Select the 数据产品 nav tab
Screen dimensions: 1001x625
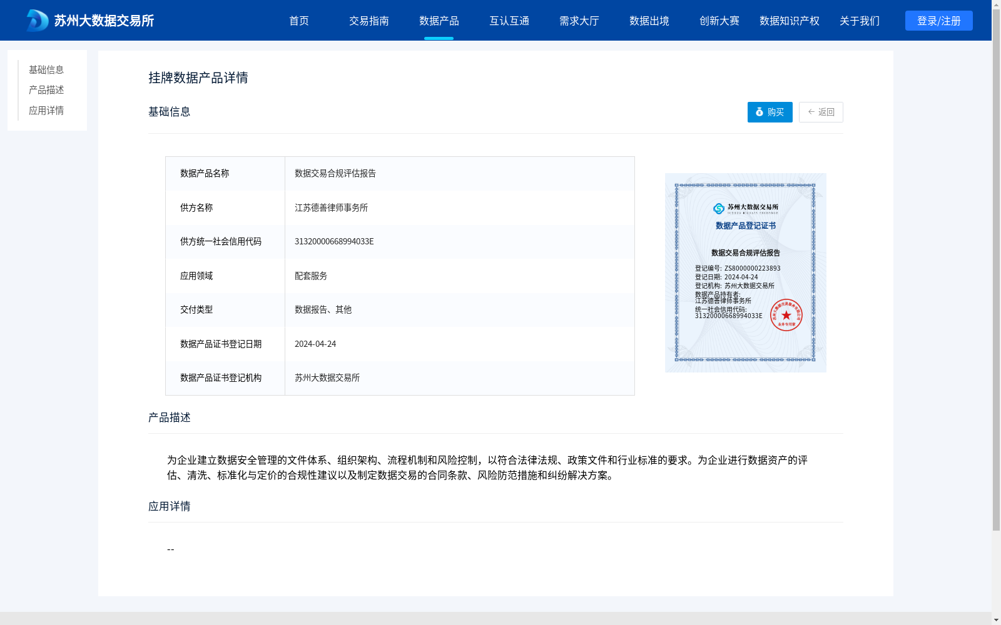tap(439, 21)
